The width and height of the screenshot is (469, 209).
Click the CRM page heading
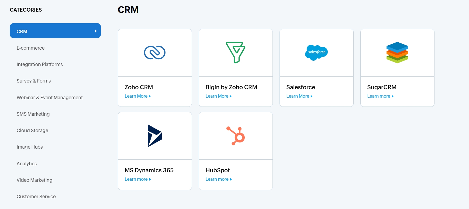pos(128,10)
